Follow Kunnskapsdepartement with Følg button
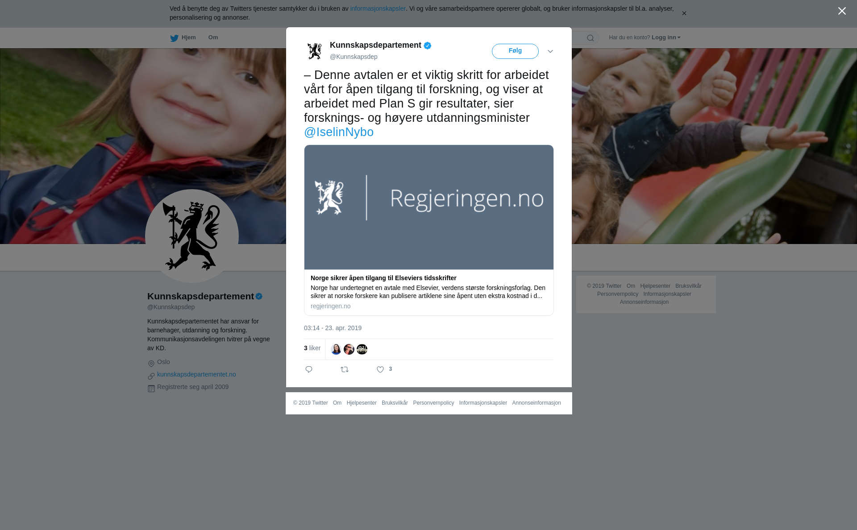 point(515,51)
